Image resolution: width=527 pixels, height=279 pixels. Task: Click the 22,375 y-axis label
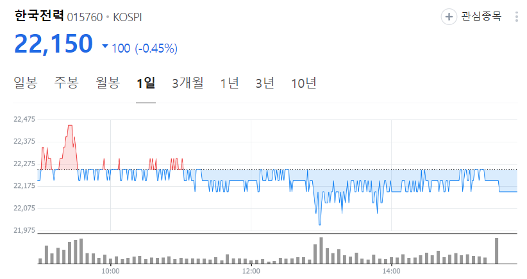(24, 142)
